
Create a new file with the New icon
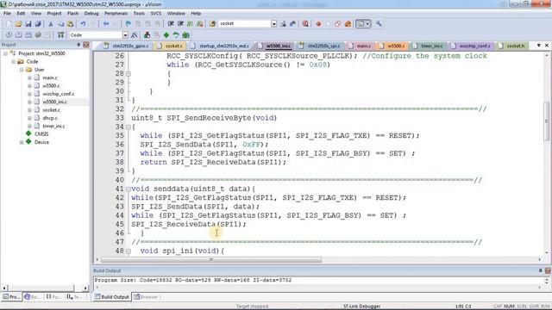9,24
